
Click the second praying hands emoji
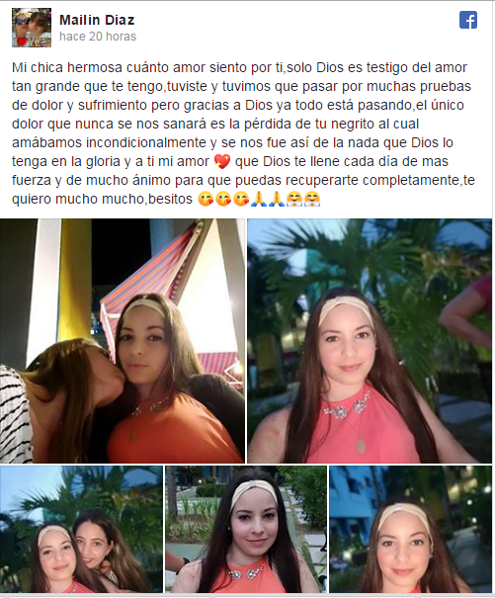click(x=277, y=199)
